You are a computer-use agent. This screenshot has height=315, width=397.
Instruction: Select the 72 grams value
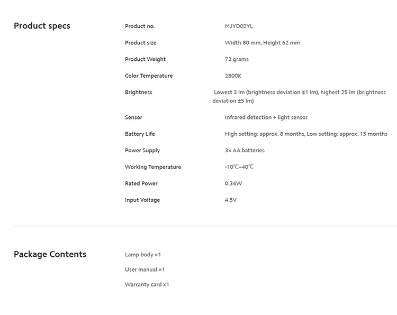tap(237, 59)
